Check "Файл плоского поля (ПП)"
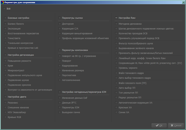 click(116, 83)
